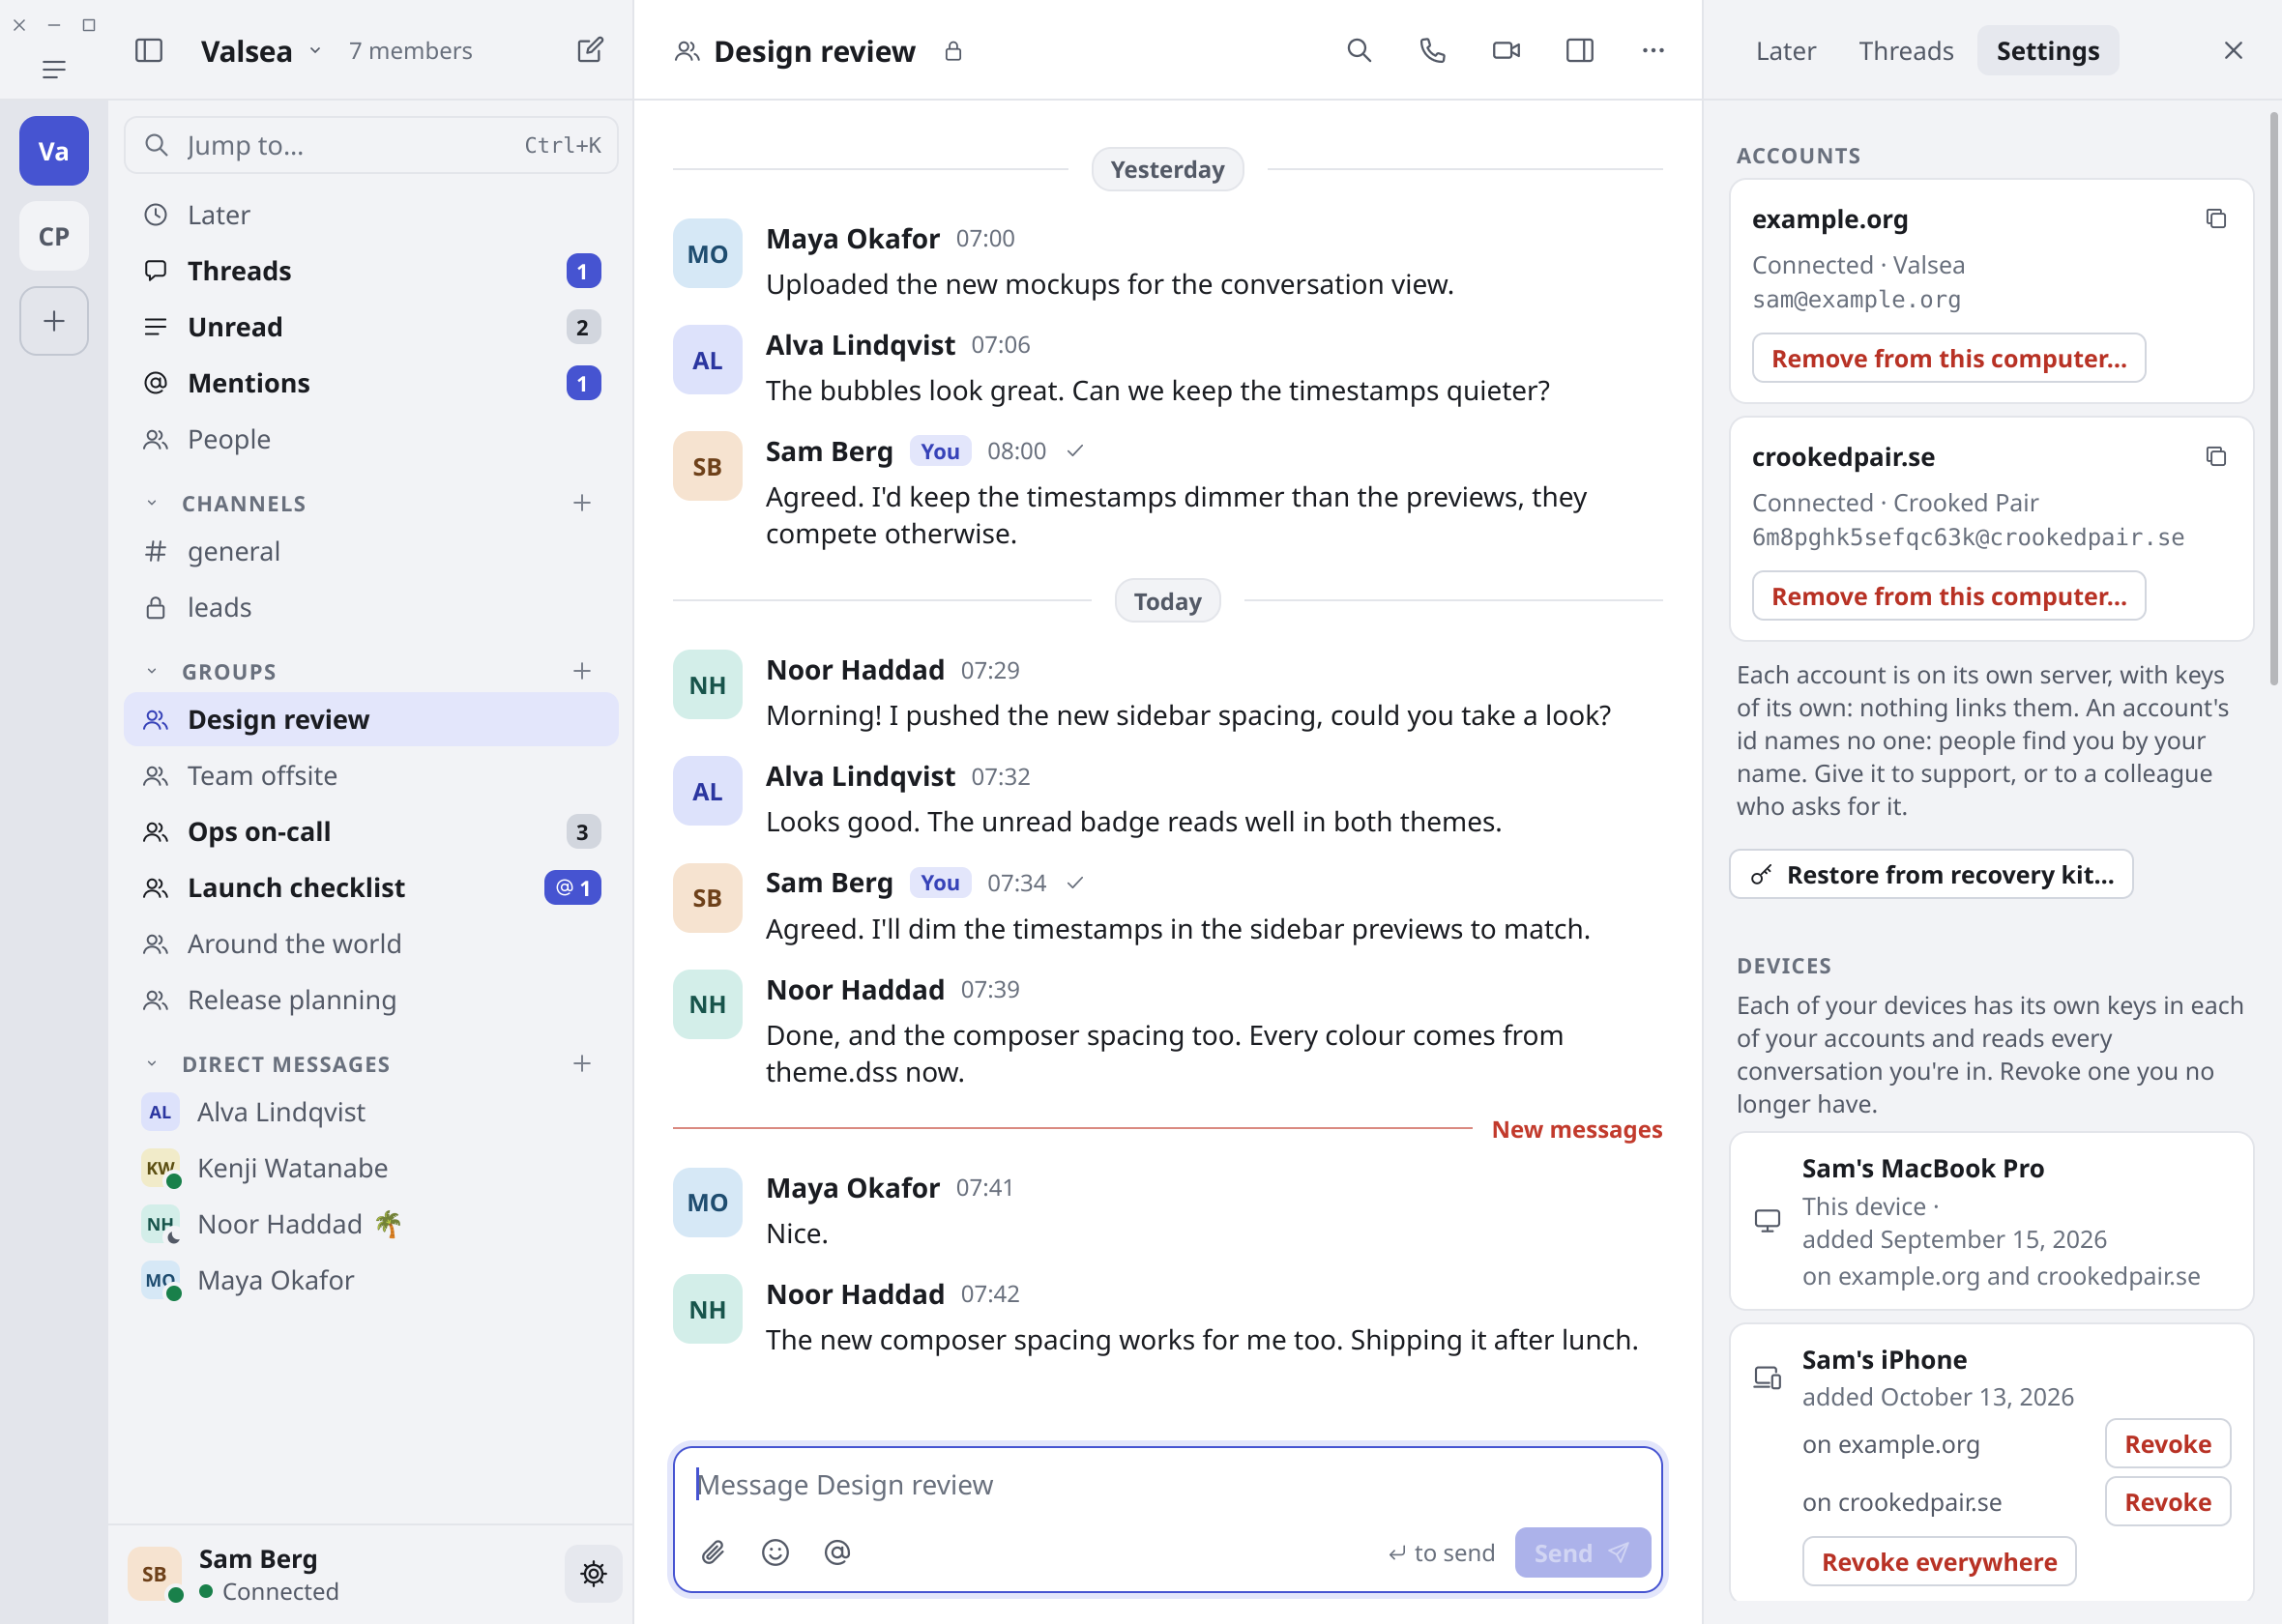Open the more options ellipsis menu
This screenshot has width=2282, height=1624.
point(1653,50)
